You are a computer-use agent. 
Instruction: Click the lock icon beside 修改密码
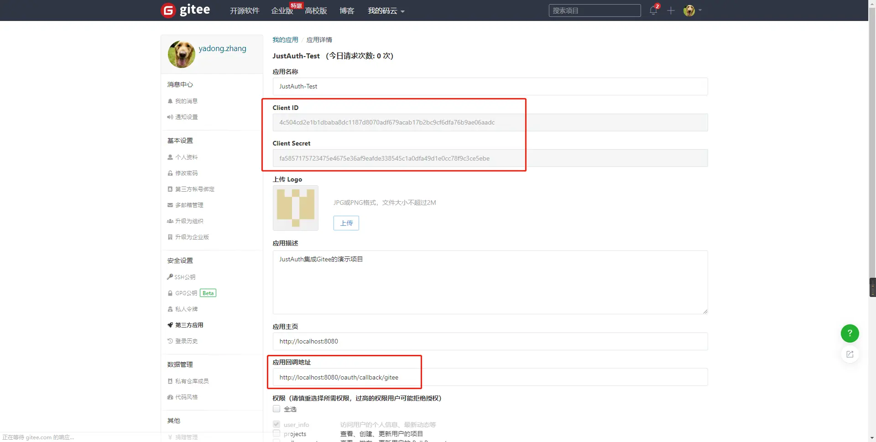coord(170,173)
